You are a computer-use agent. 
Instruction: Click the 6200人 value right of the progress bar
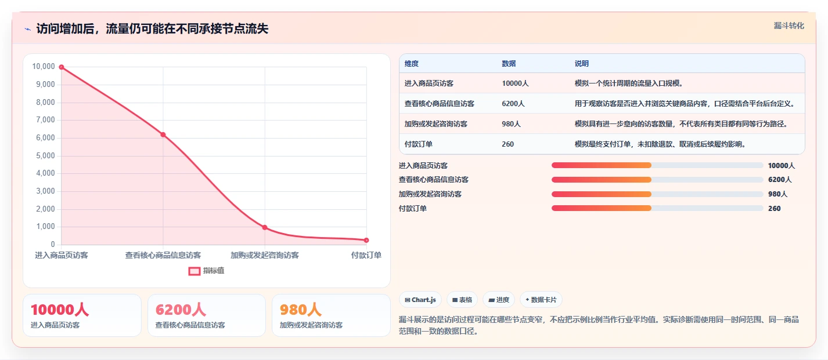point(780,180)
